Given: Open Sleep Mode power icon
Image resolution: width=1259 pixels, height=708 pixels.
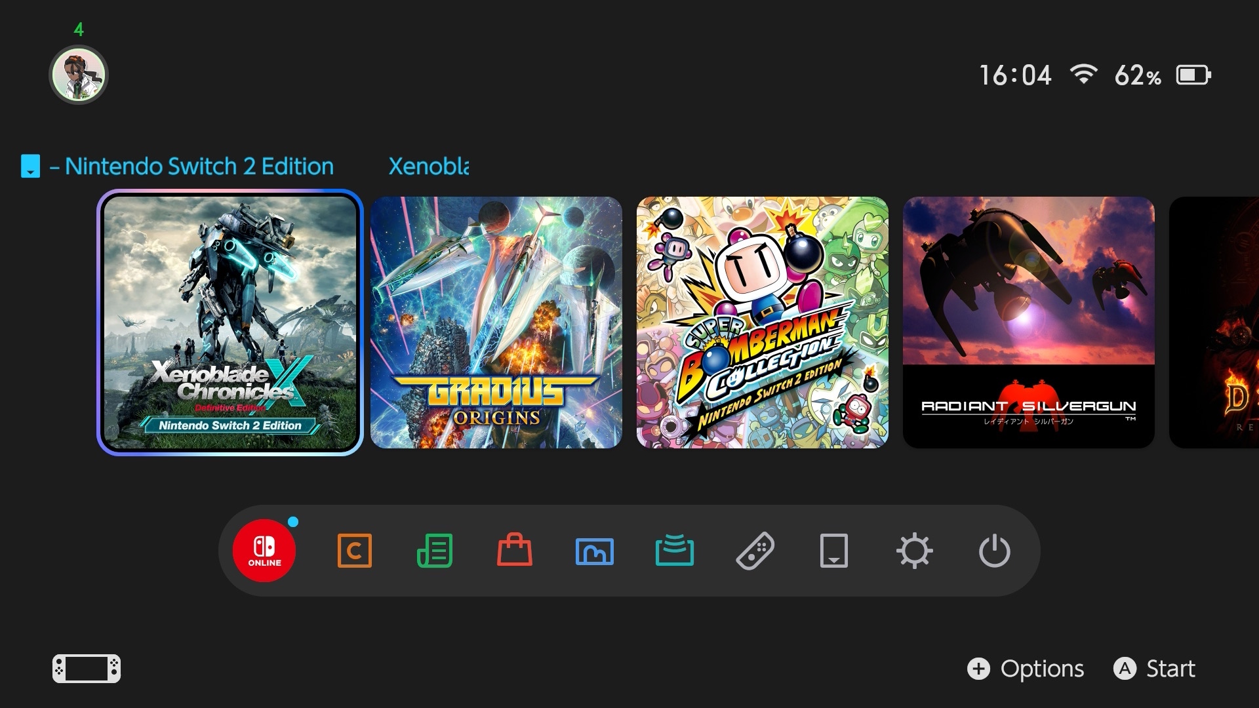Looking at the screenshot, I should point(995,551).
